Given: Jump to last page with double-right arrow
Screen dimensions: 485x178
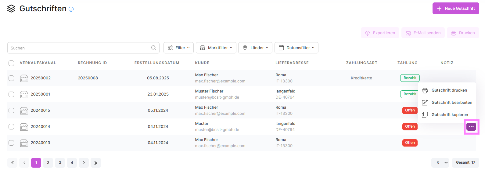Looking at the screenshot, I should pyautogui.click(x=96, y=163).
